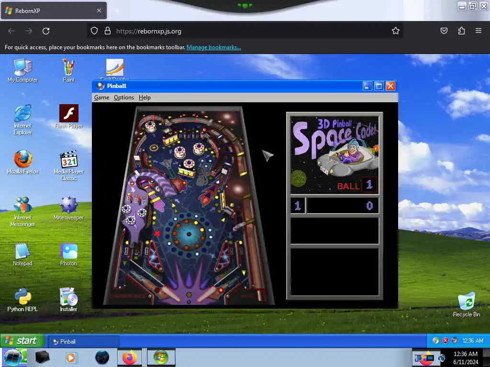Image resolution: width=490 pixels, height=367 pixels.
Task: Launch Paint from the desktop
Action: point(68,71)
